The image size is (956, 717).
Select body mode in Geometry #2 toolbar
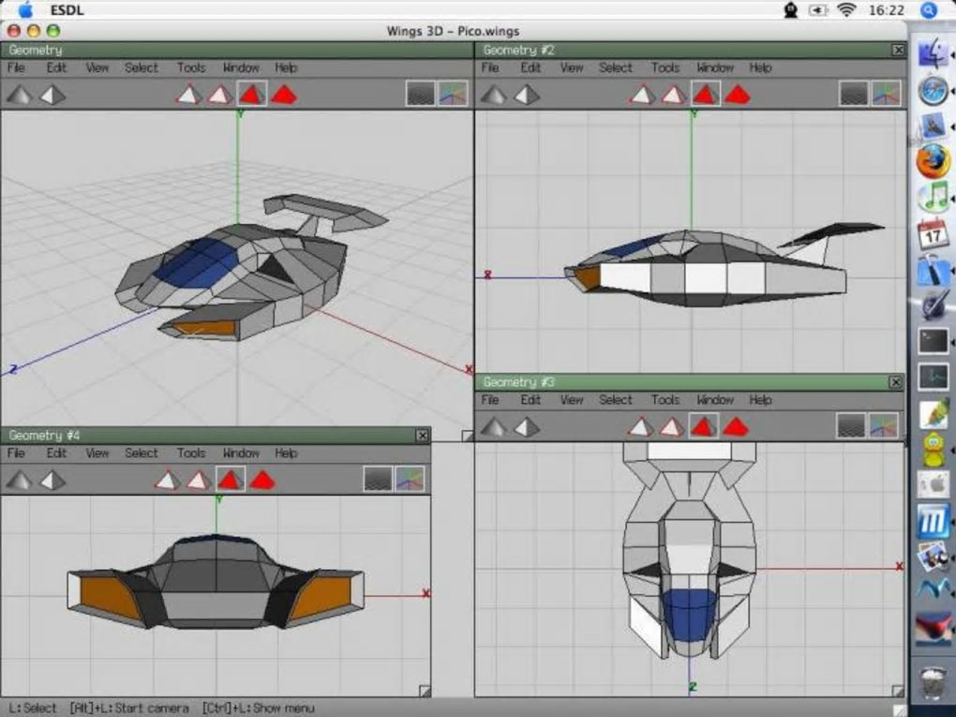(737, 95)
